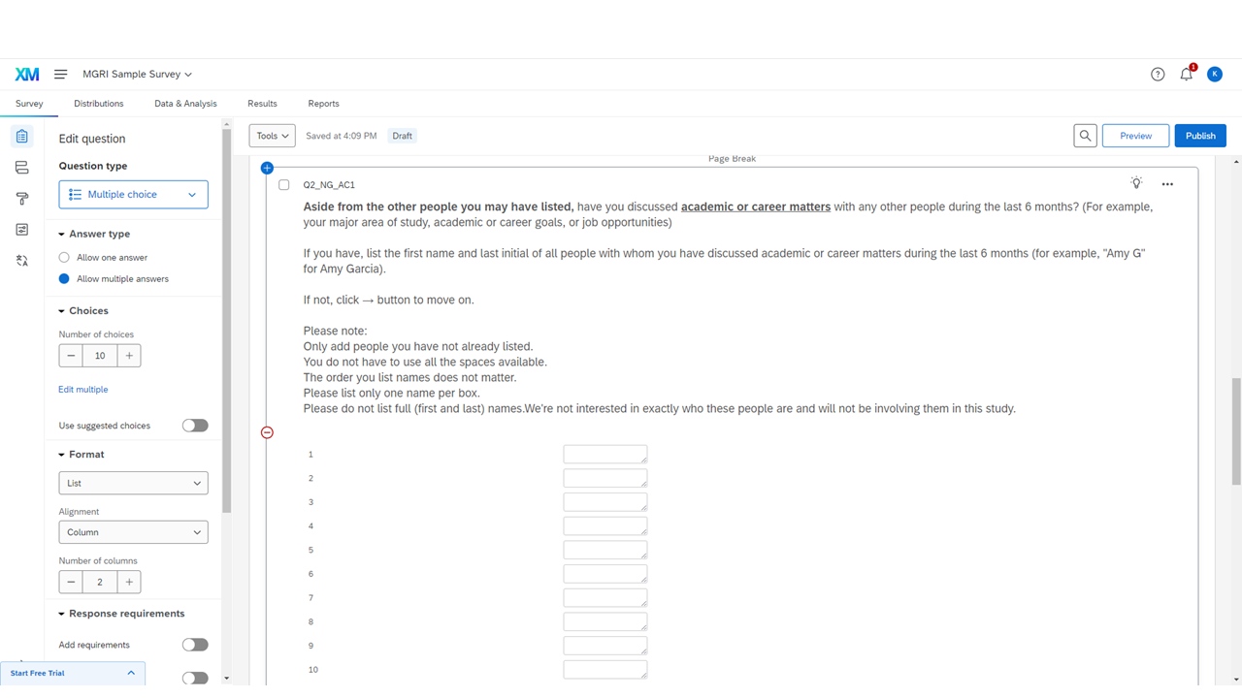The width and height of the screenshot is (1242, 698).
Task: Open the Help question mark icon
Action: (1158, 75)
